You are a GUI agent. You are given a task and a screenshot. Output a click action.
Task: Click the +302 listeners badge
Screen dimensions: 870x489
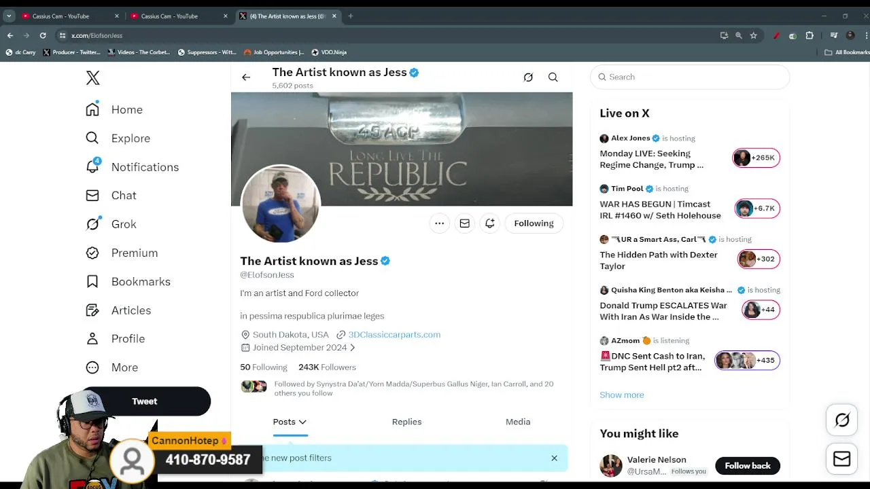click(x=759, y=259)
